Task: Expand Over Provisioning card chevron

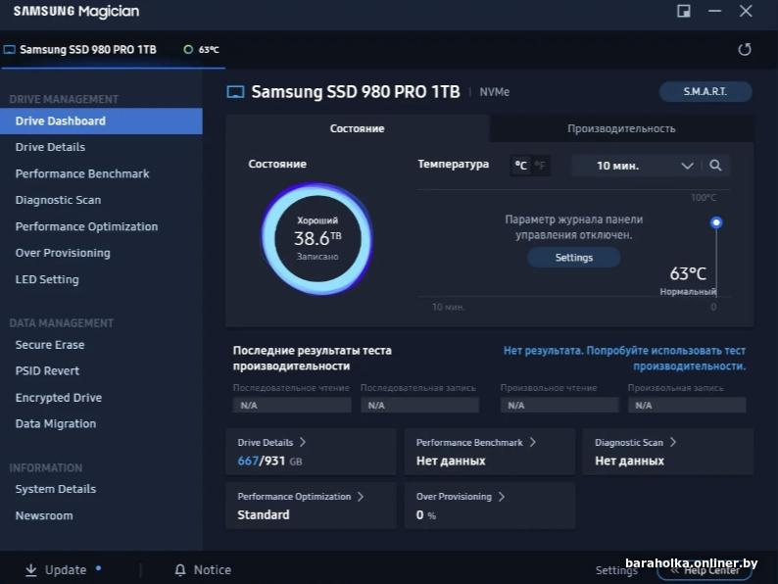Action: tap(501, 496)
